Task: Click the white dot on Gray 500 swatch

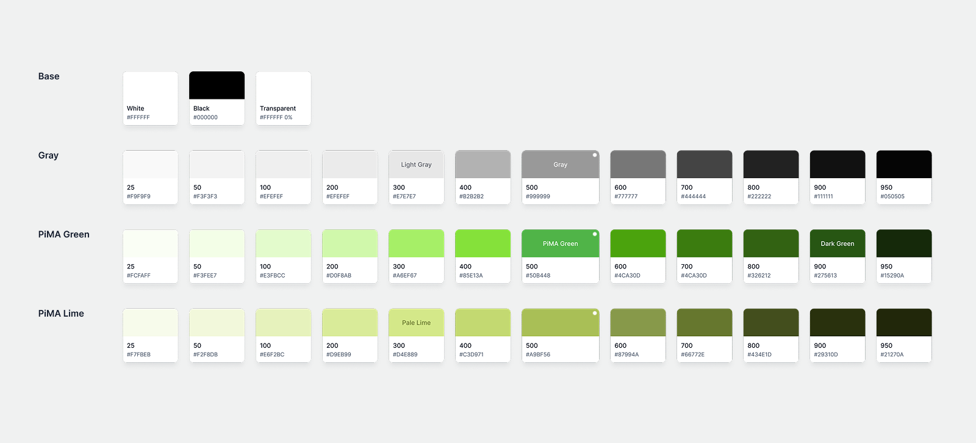Action: click(x=595, y=155)
